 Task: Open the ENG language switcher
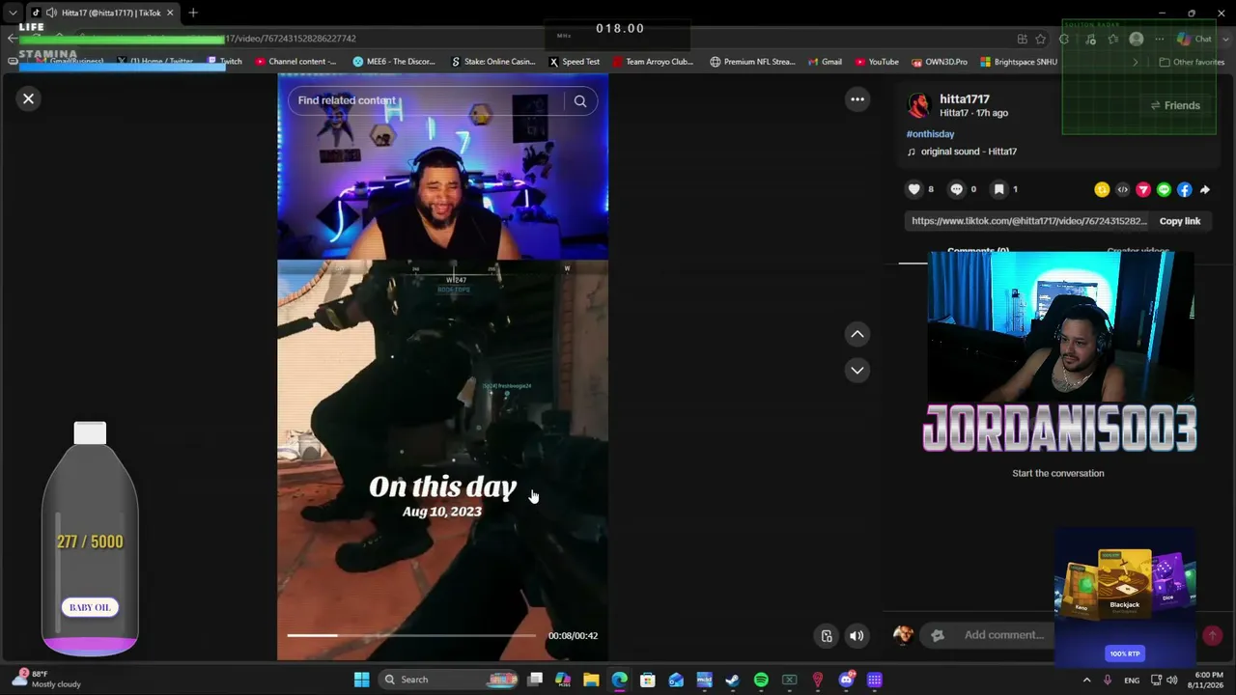pos(1132,681)
